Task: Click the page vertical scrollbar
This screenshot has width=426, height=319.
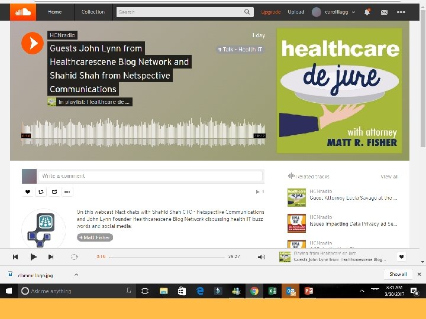Action: click(422, 79)
